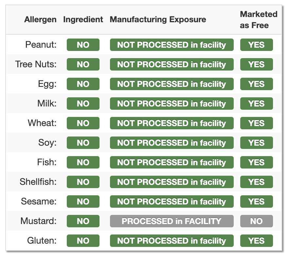Click the Manufacturing Exposure column header
The width and height of the screenshot is (290, 258).
[158, 20]
